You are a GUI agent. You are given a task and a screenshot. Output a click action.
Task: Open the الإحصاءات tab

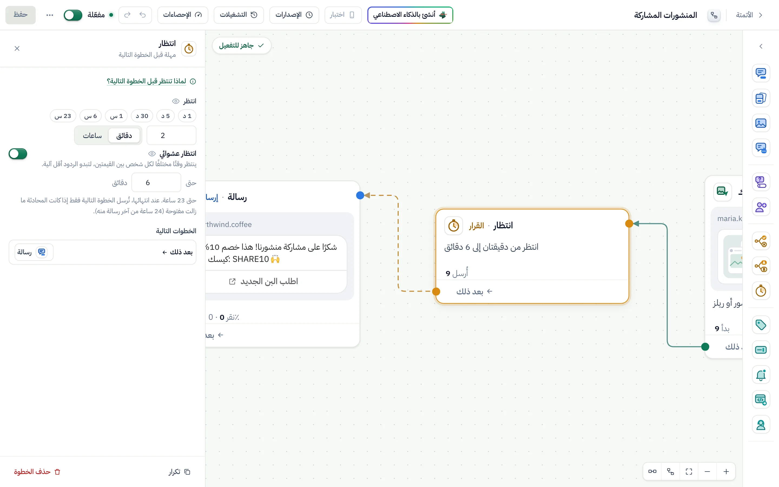(183, 15)
